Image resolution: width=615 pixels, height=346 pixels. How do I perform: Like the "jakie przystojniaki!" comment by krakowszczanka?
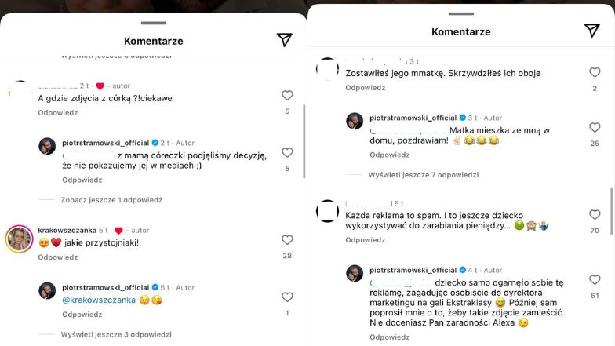[x=287, y=240]
